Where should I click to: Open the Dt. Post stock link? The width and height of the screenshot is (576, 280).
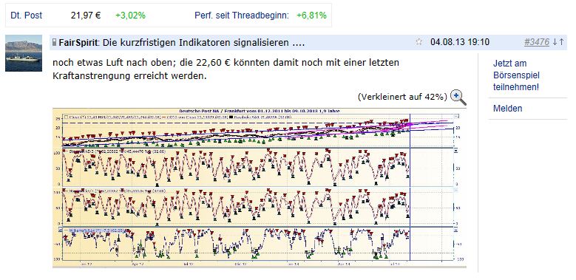point(26,16)
